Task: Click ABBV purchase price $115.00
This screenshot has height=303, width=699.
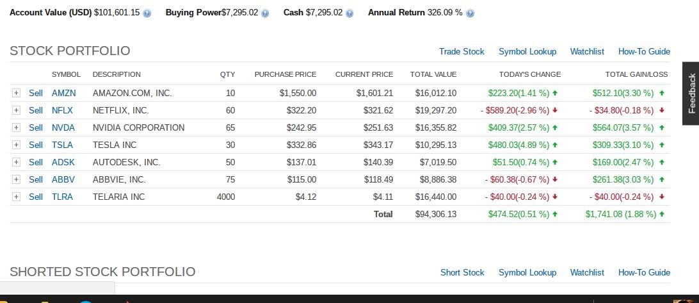Action: [x=301, y=179]
